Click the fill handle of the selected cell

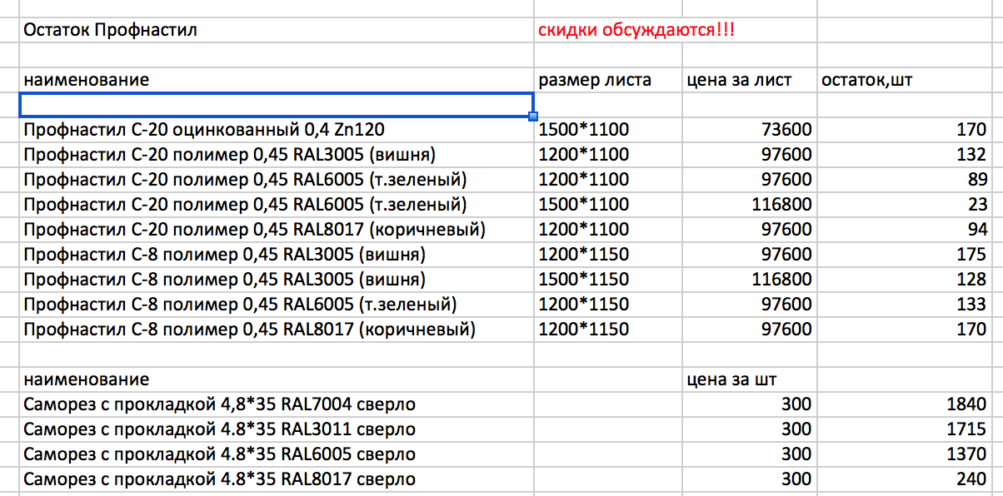(533, 116)
